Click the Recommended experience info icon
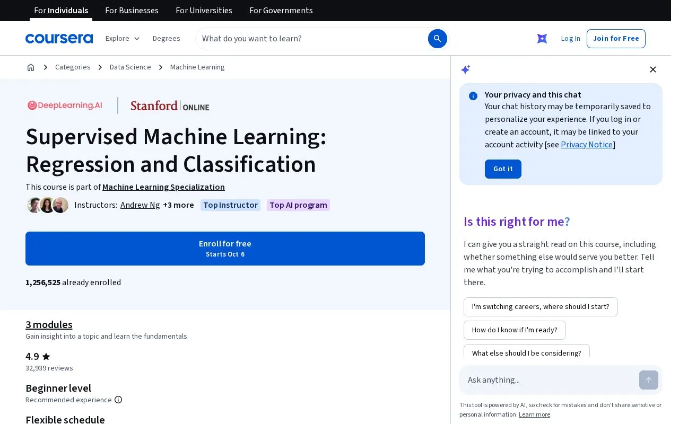This screenshot has height=424, width=679. (x=118, y=400)
